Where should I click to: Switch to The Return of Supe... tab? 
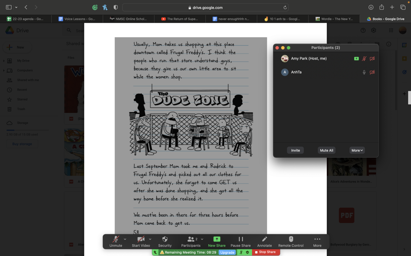(x=180, y=19)
